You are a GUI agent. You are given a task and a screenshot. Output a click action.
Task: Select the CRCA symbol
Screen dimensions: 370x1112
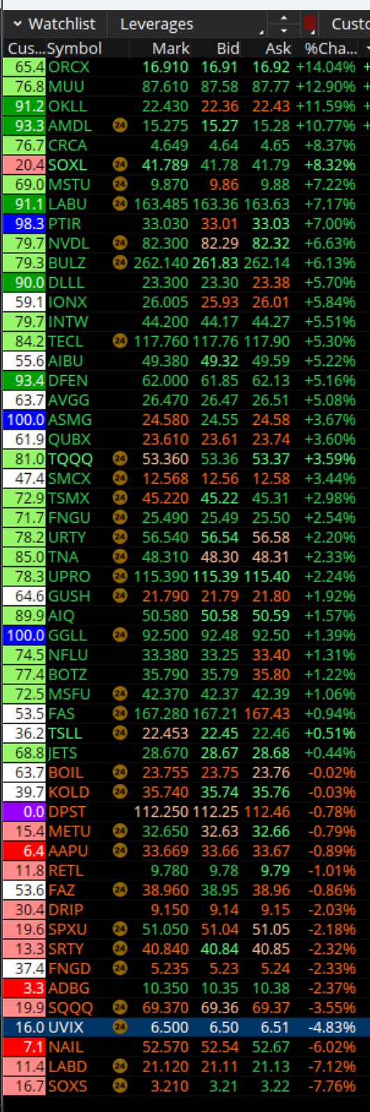click(x=68, y=146)
